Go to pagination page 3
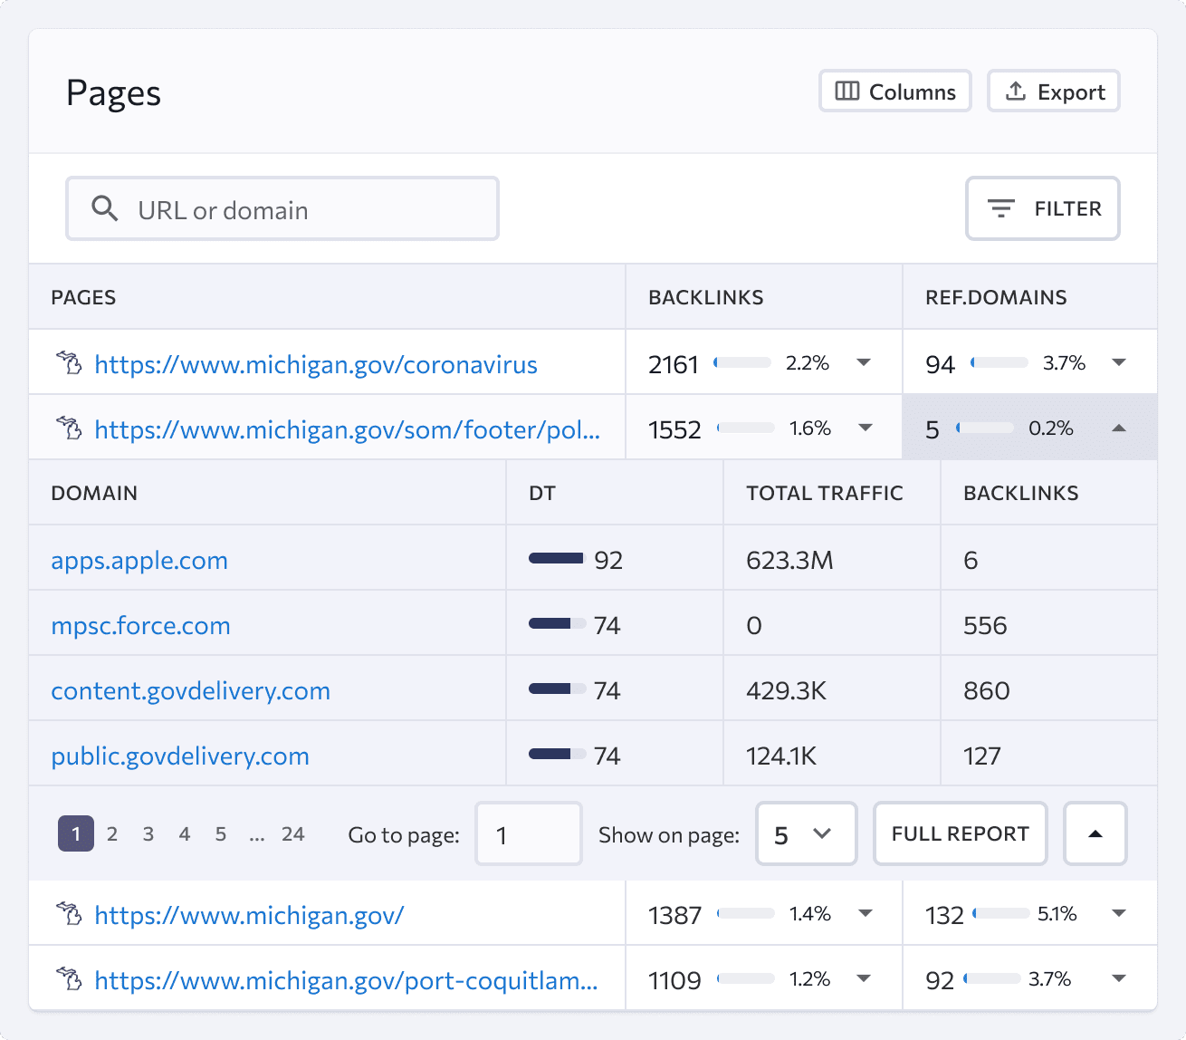 148,833
